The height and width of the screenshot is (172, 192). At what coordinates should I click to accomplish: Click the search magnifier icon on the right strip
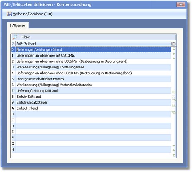tap(174, 99)
